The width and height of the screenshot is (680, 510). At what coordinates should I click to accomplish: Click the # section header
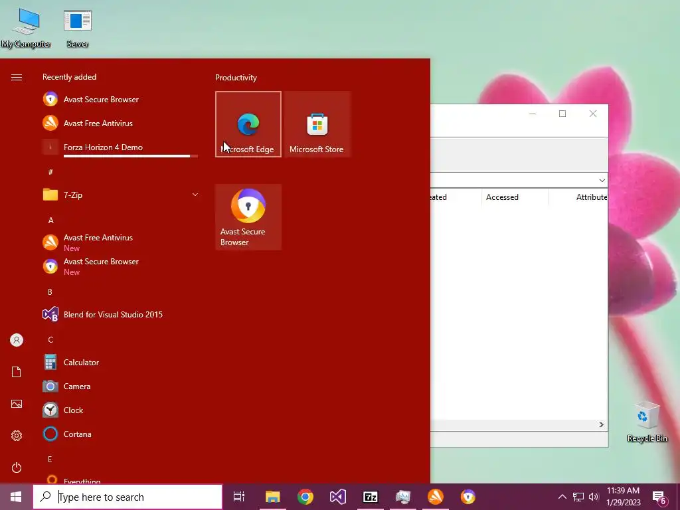point(50,172)
